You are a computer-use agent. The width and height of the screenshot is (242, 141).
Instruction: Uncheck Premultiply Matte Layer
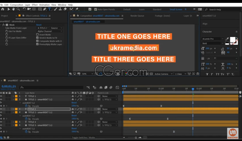click(37, 44)
